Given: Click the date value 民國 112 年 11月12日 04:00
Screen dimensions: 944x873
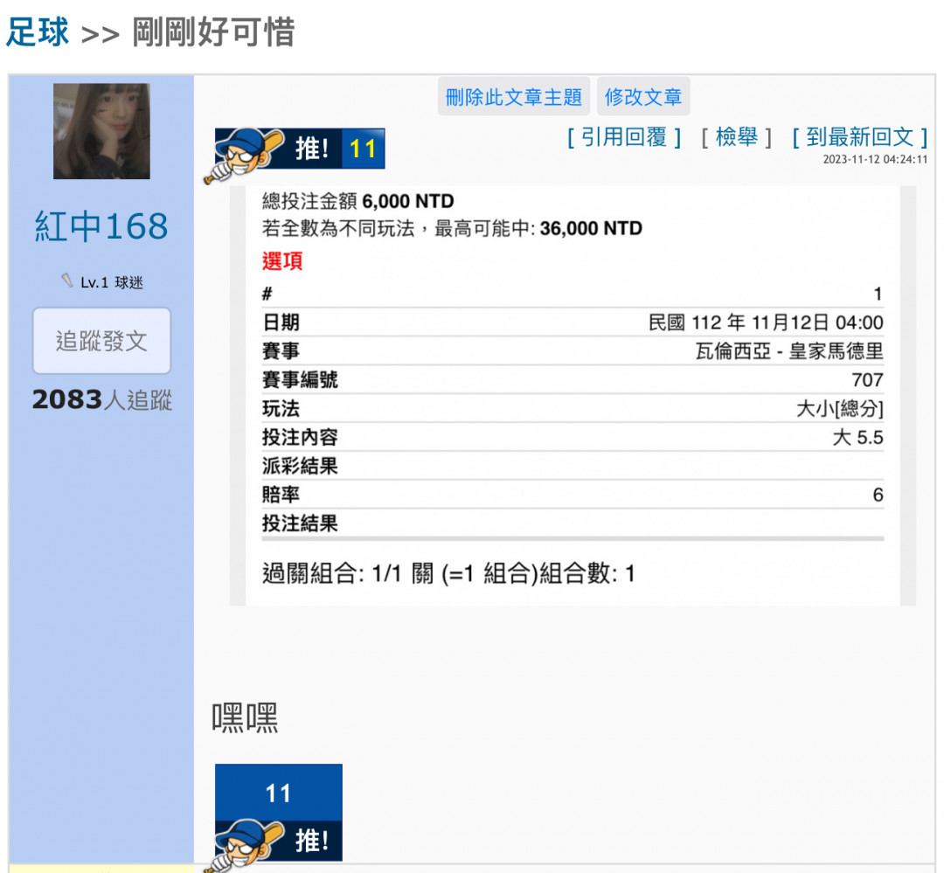Looking at the screenshot, I should tap(766, 322).
